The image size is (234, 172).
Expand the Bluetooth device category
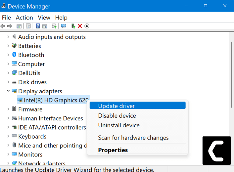click(8, 55)
